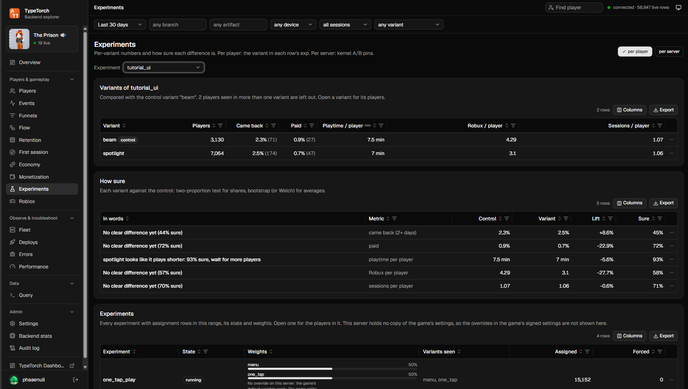Open the Errors page
This screenshot has width=688, height=389.
click(x=42, y=254)
